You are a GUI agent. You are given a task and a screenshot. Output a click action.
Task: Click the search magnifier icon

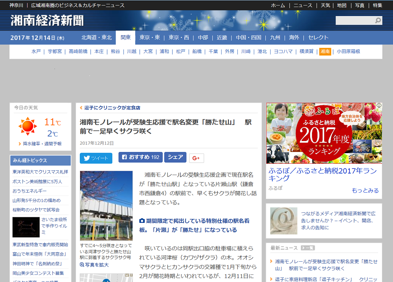click(378, 20)
